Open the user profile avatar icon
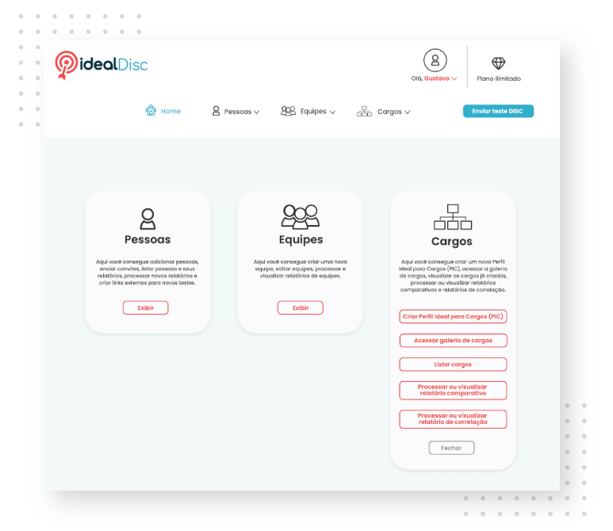Image resolution: width=613 pixels, height=531 pixels. [435, 60]
